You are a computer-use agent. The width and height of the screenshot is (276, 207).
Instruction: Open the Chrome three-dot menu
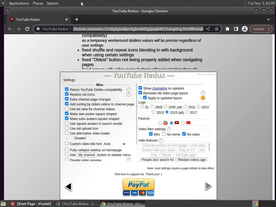pyautogui.click(x=269, y=29)
